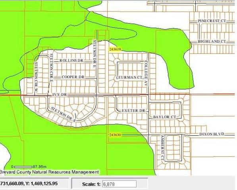The width and height of the screenshot is (237, 190).
Task: Click the STETSON CIR W street label
Action: click(x=36, y=77)
